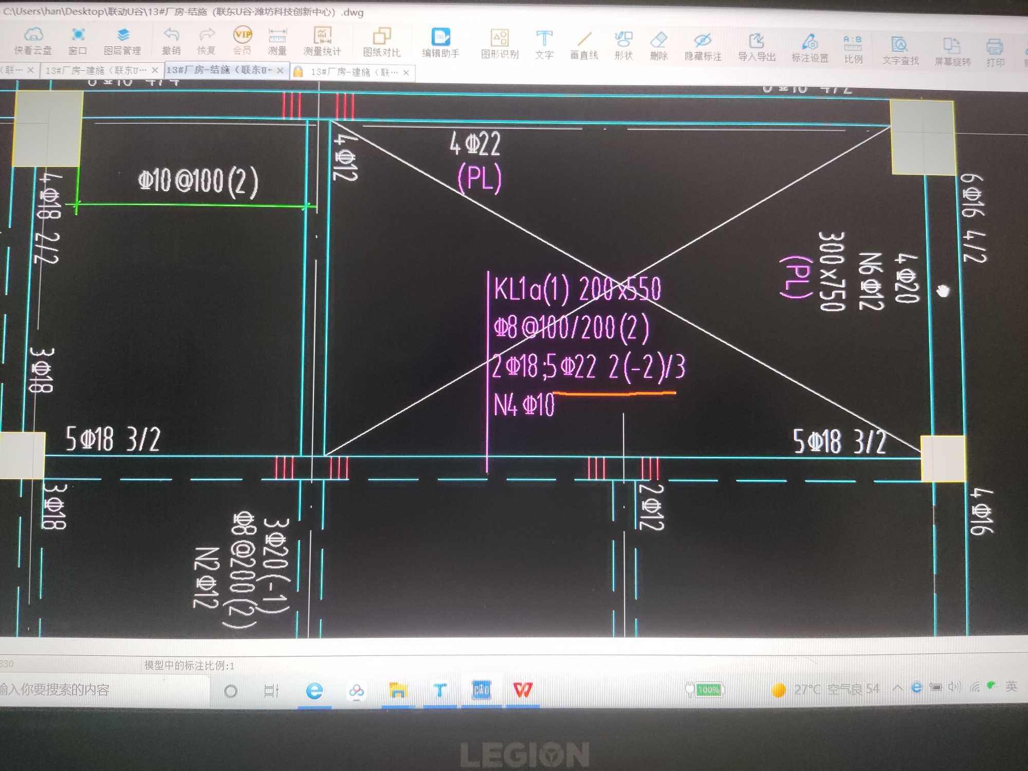Close the second 13#厂房-建施 tab
1028x771 pixels.
155,70
